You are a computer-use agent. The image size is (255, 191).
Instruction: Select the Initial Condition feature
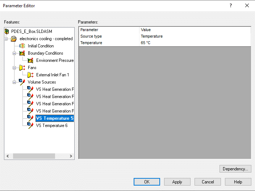(x=41, y=46)
